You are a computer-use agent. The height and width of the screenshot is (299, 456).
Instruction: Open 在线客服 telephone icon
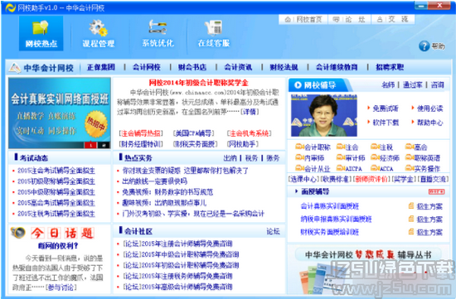[213, 28]
